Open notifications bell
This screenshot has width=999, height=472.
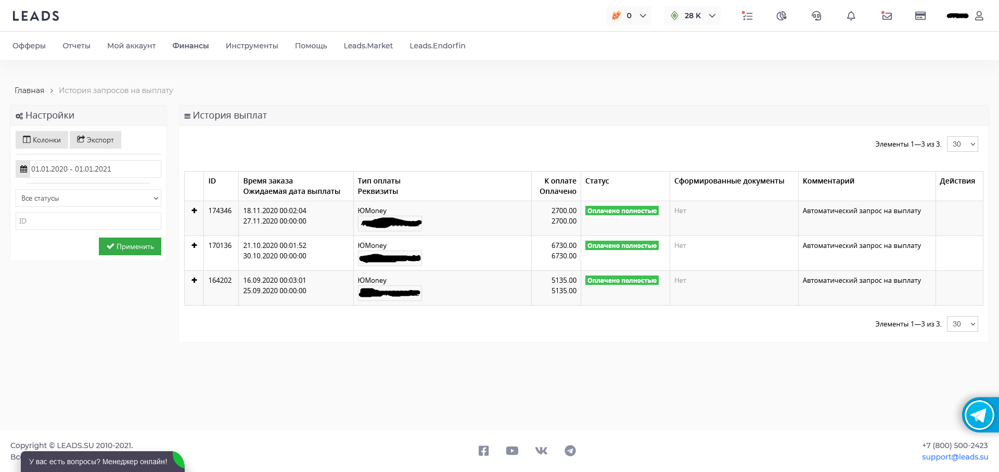click(851, 16)
